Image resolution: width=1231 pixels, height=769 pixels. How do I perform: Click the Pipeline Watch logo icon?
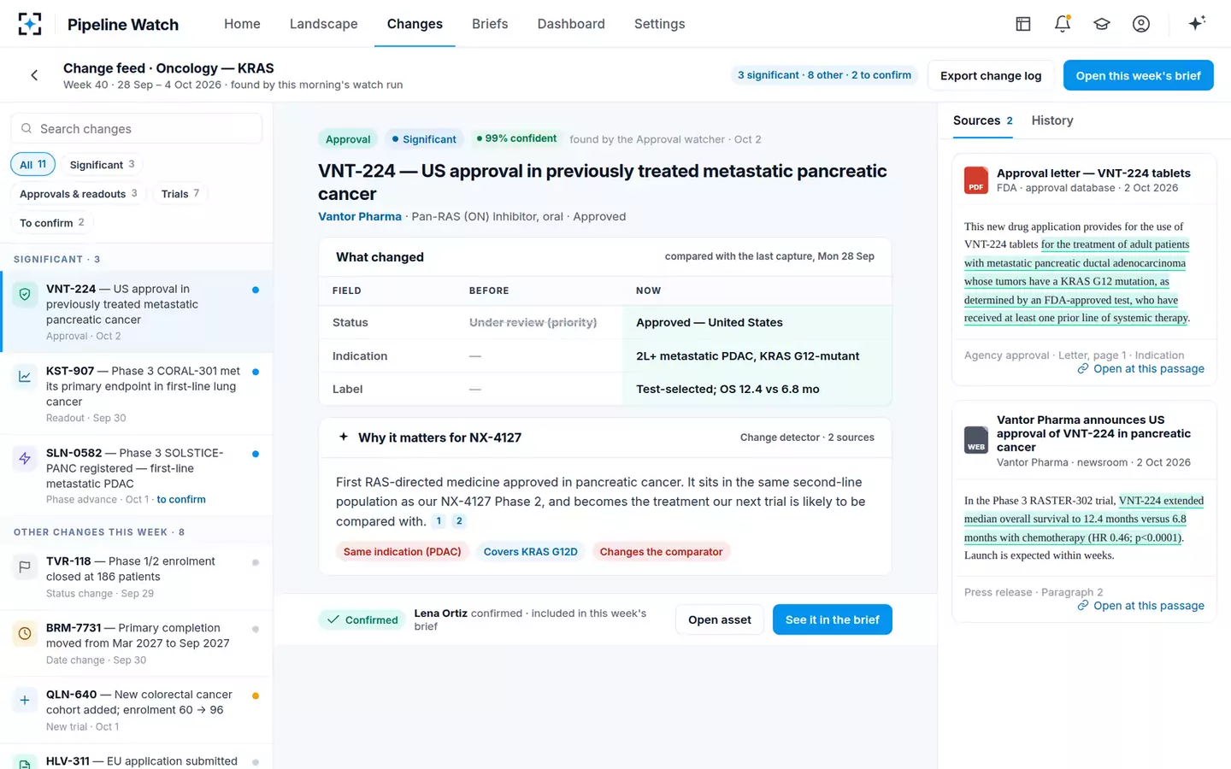pyautogui.click(x=30, y=24)
